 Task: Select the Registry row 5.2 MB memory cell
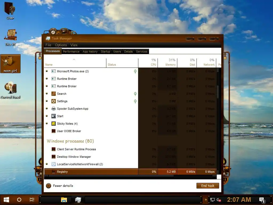point(167,172)
